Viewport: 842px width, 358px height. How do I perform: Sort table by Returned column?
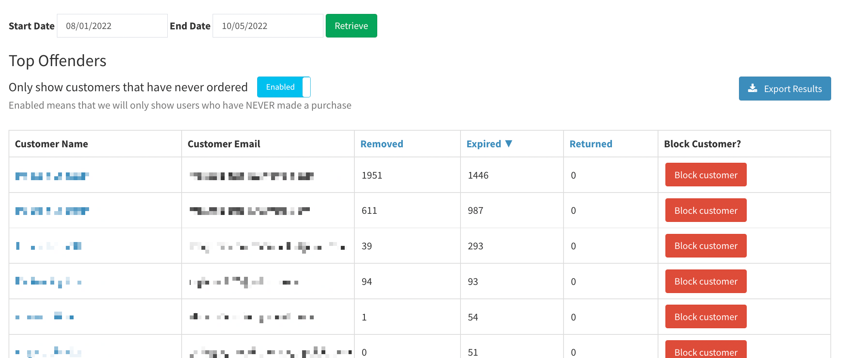coord(591,144)
